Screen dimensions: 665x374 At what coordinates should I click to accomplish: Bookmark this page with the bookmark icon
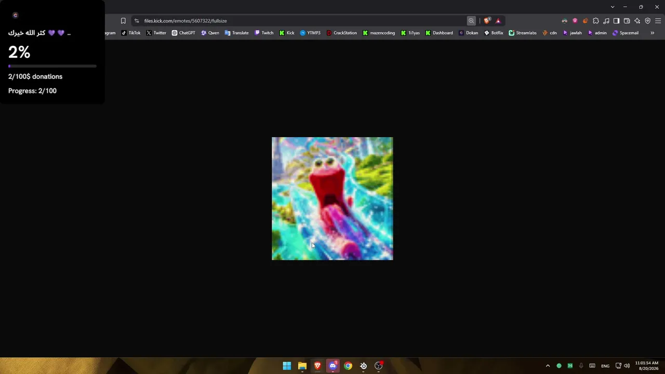123,21
